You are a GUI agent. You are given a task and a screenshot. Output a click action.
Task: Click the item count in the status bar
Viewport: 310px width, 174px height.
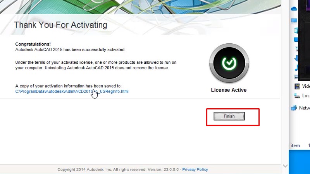tap(295, 146)
